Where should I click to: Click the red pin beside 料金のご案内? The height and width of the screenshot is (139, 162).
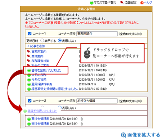point(28,65)
